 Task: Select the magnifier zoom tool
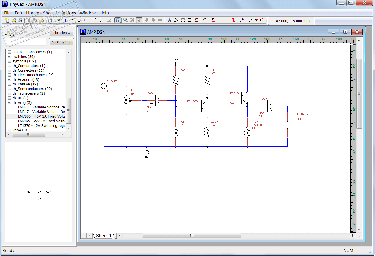click(125, 20)
